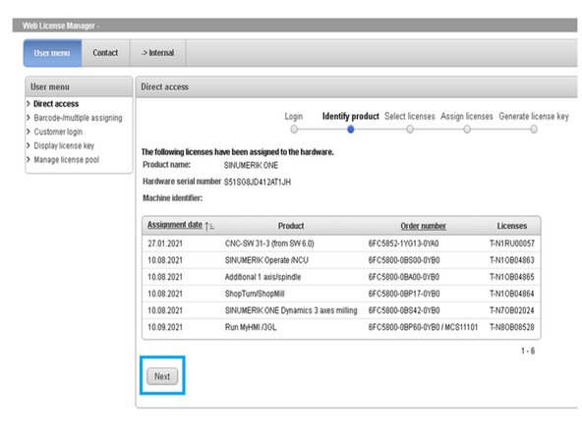582x436 pixels.
Task: Click date 10.09.2021 cell
Action: coord(165,327)
